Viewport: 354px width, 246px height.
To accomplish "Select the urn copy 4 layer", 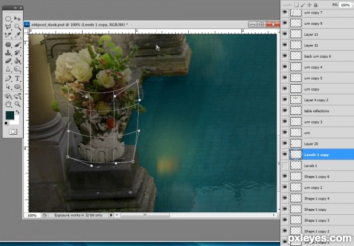I will tap(317, 67).
